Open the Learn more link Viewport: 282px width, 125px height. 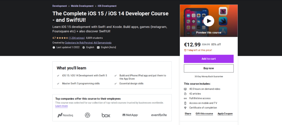(x=61, y=106)
